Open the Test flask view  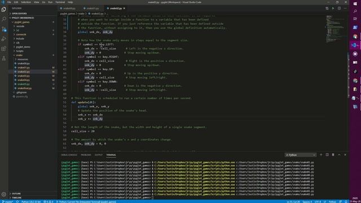[4, 59]
